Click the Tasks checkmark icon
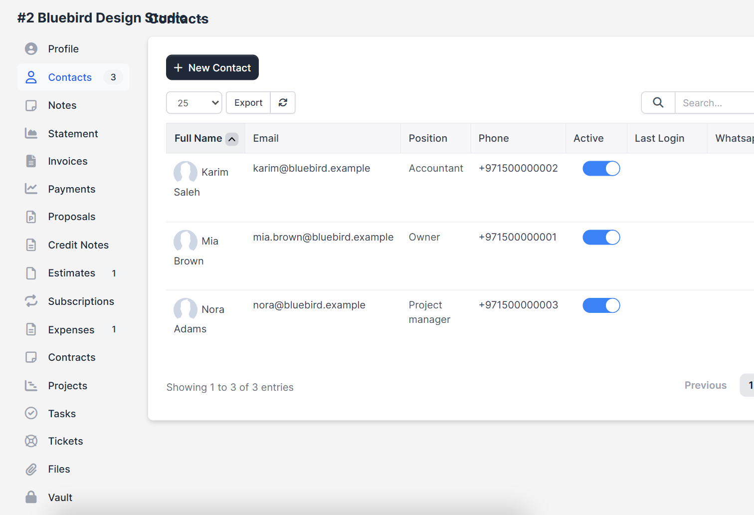Image resolution: width=754 pixels, height=515 pixels. click(x=31, y=413)
